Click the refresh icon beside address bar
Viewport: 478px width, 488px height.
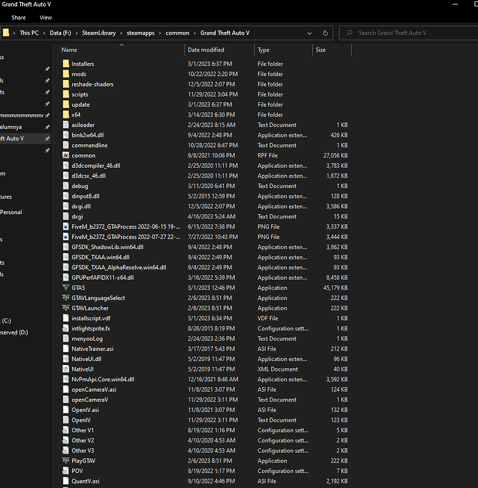click(325, 33)
